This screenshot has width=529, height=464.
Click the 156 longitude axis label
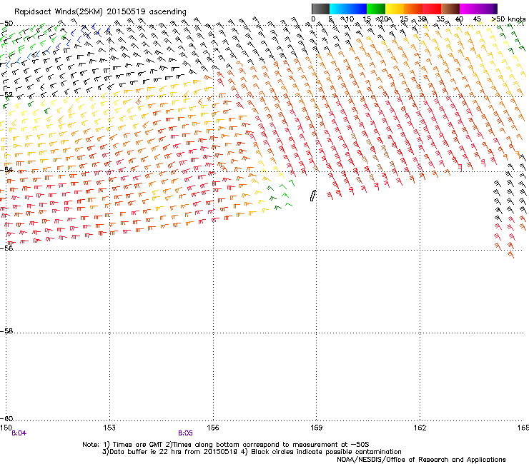(213, 428)
